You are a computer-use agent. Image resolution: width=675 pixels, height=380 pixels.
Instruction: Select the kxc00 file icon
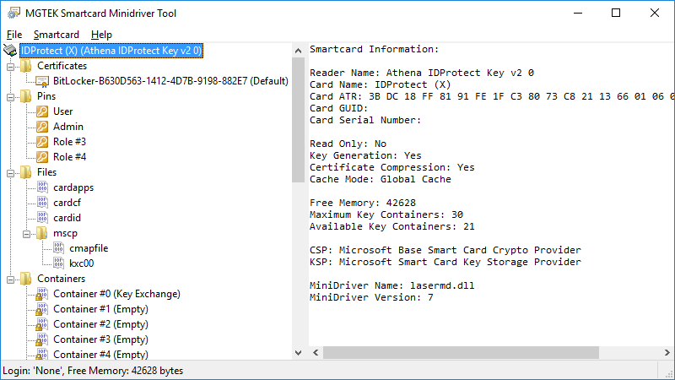tap(58, 263)
